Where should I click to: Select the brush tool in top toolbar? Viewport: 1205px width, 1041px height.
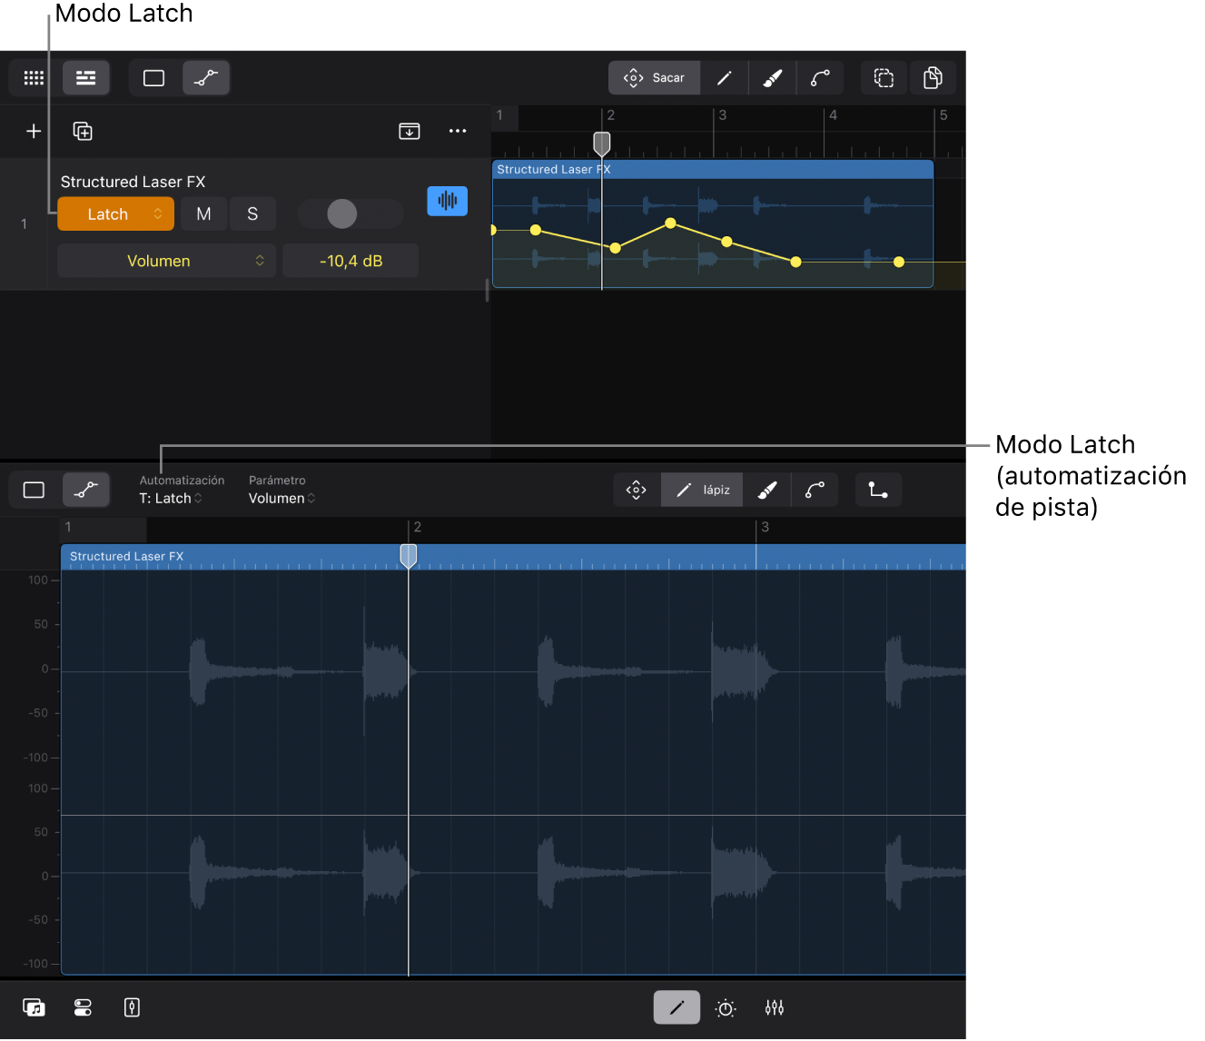click(x=772, y=78)
